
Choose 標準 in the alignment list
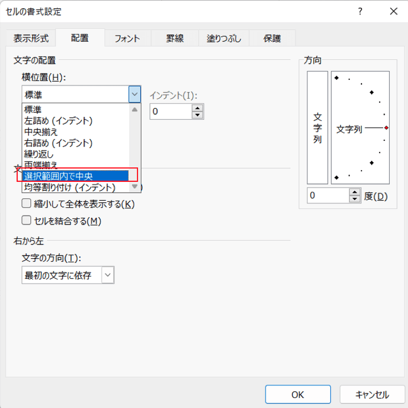75,110
